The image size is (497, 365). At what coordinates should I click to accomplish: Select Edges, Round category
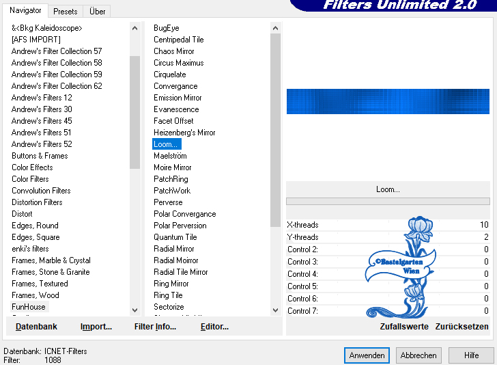click(35, 226)
